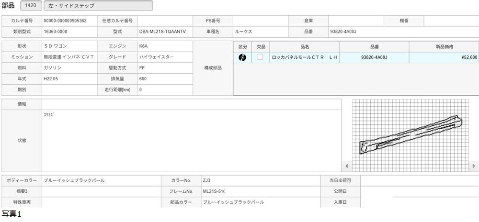Click the 状態 condition text area
Image resolution: width=479 pixels, height=222 pixels.
pos(192,141)
